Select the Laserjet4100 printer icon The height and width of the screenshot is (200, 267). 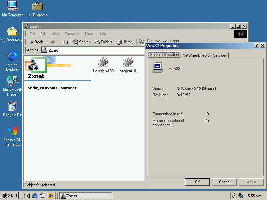point(103,65)
